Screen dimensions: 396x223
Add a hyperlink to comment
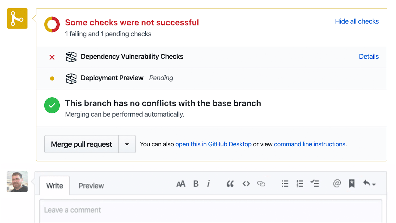261,184
